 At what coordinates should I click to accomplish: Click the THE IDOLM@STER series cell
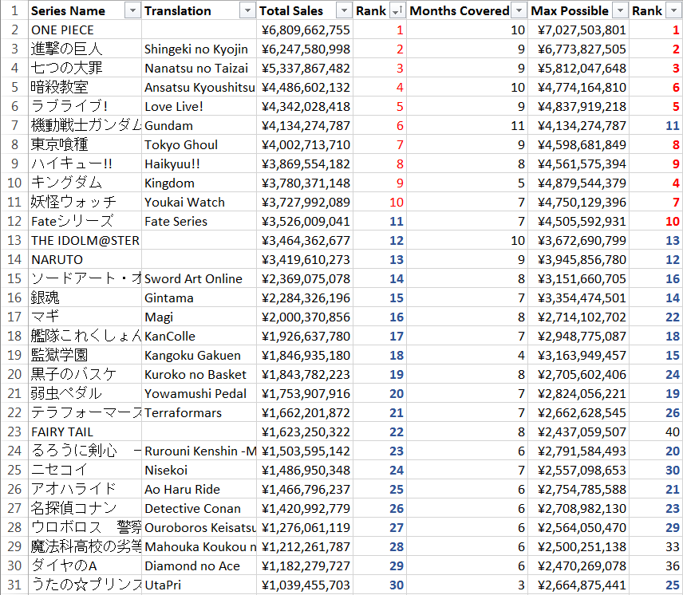pos(85,241)
